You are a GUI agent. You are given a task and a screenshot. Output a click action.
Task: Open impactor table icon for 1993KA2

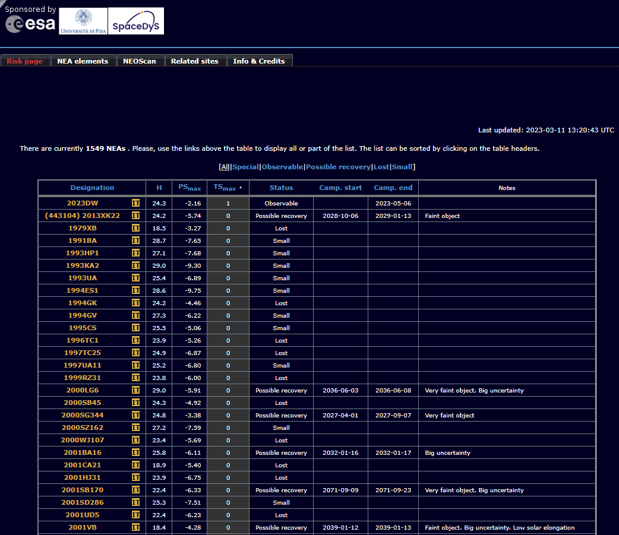click(136, 265)
